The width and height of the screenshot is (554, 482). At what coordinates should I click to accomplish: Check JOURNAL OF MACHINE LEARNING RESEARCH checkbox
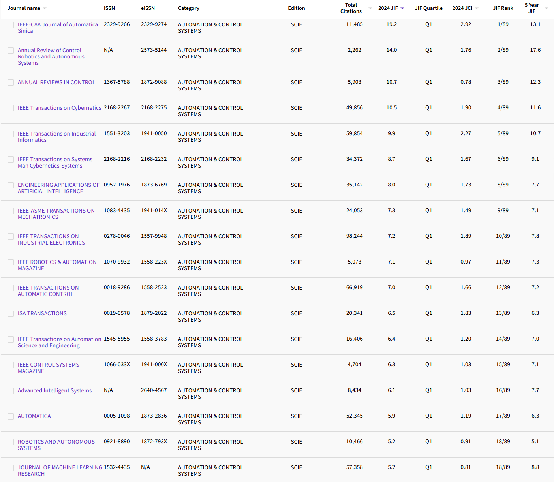pos(11,468)
